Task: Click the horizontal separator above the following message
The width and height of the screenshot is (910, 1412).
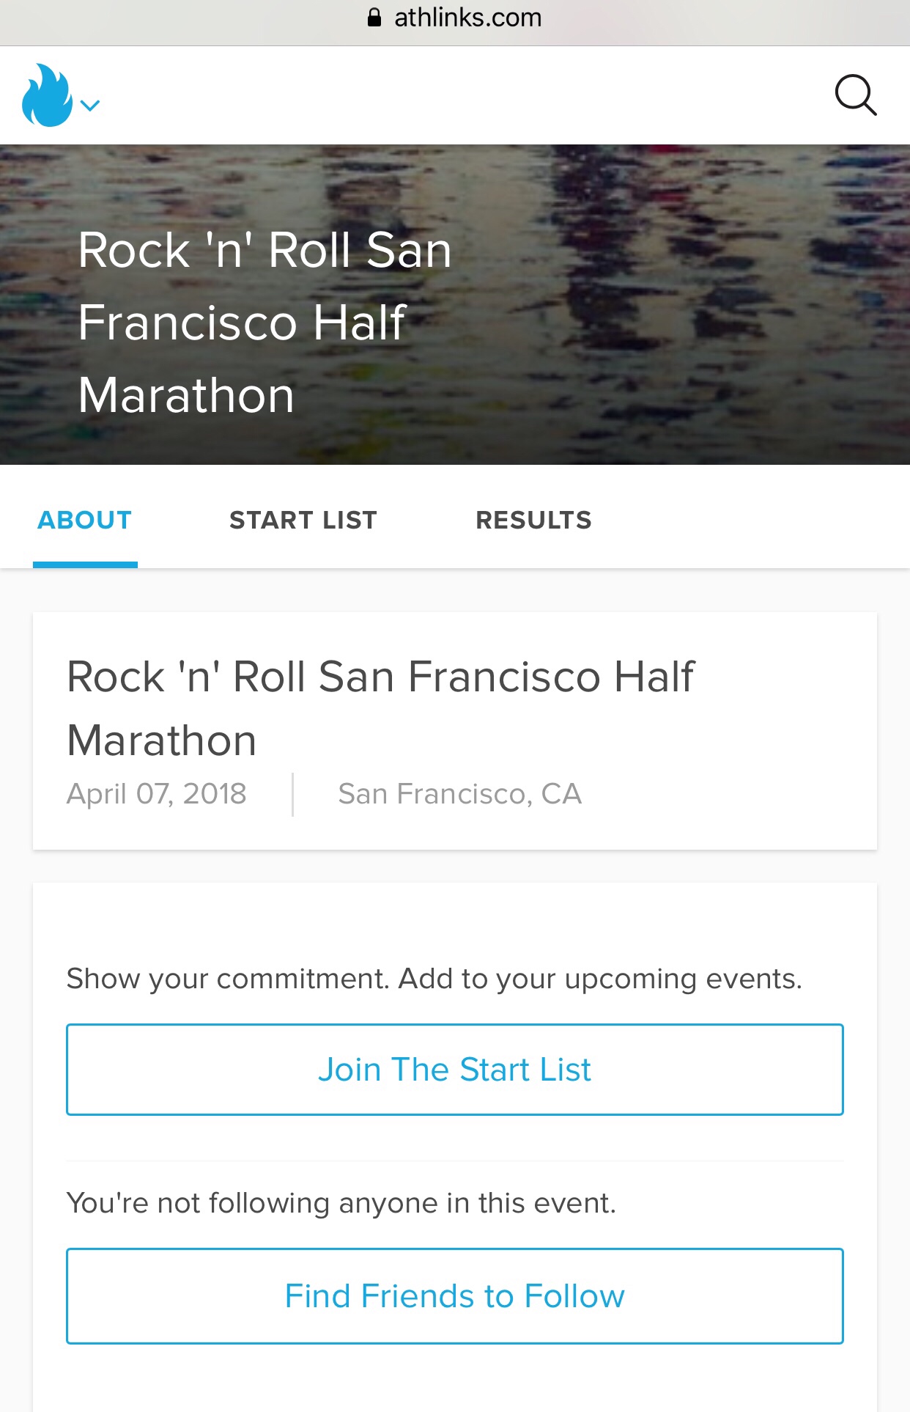Action: click(454, 1161)
